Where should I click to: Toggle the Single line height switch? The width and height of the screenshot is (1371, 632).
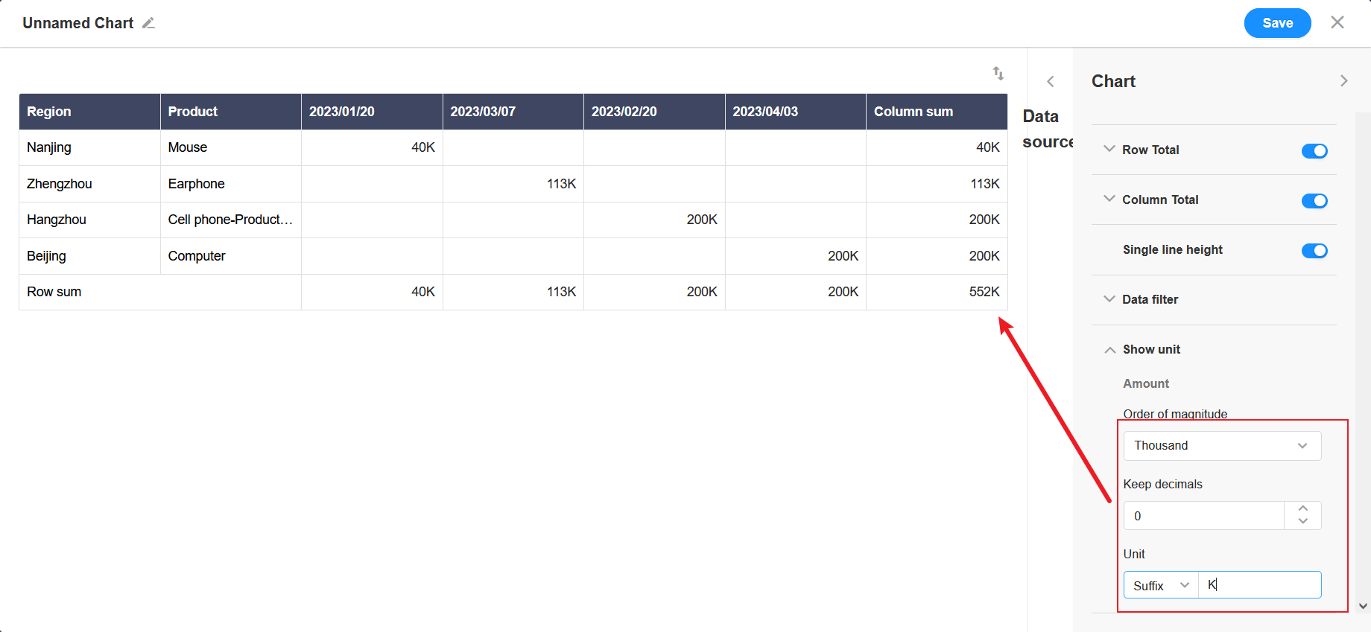pos(1314,251)
